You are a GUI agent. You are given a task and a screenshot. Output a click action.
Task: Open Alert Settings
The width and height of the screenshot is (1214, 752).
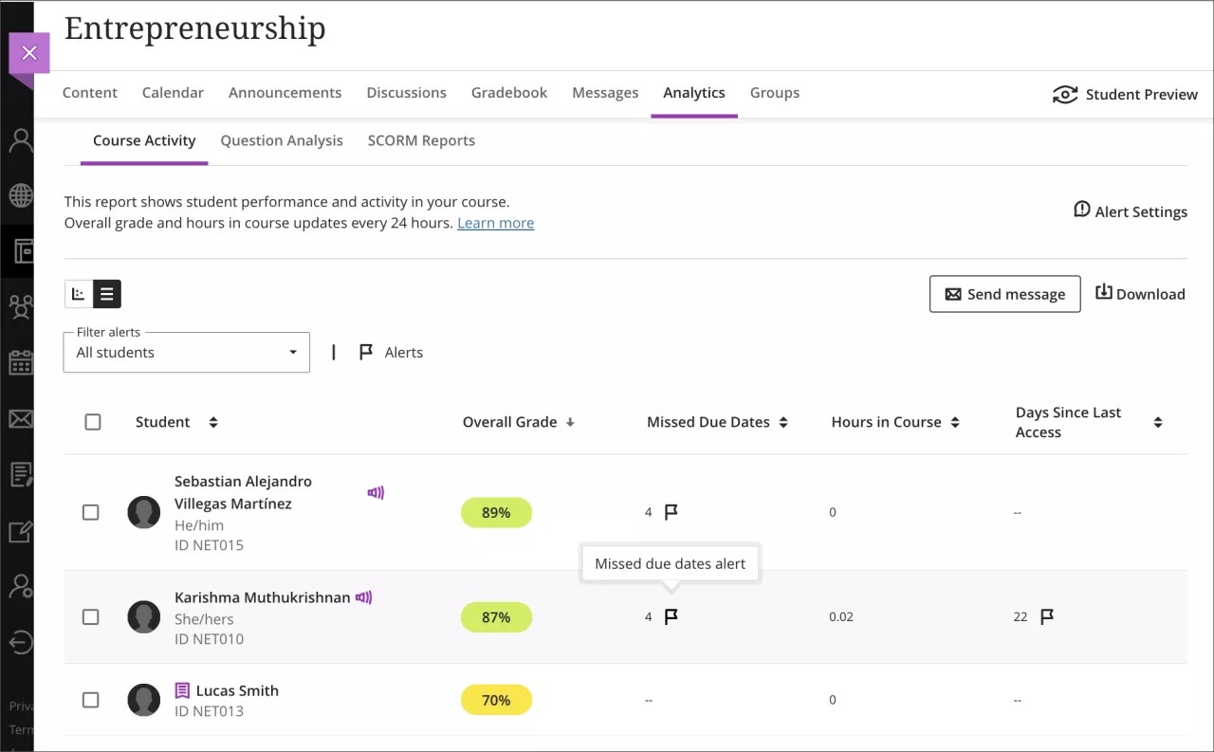1131,211
